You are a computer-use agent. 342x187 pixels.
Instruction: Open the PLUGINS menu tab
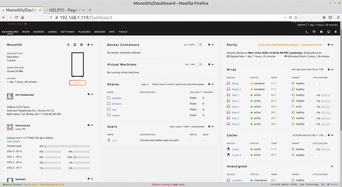pos(84,32)
